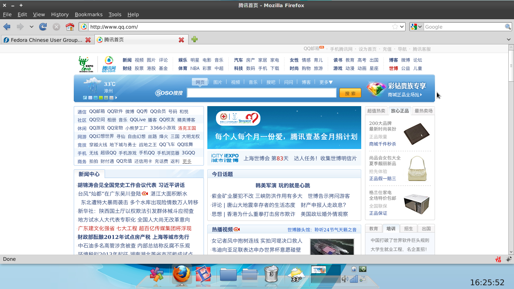514x289 pixels.
Task: Open the File menu
Action: (x=7, y=14)
